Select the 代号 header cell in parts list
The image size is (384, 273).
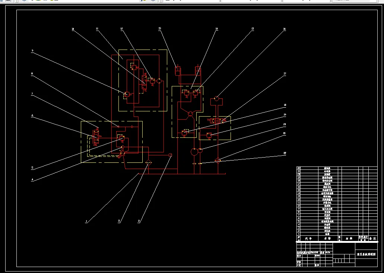pyautogui.click(x=309, y=238)
